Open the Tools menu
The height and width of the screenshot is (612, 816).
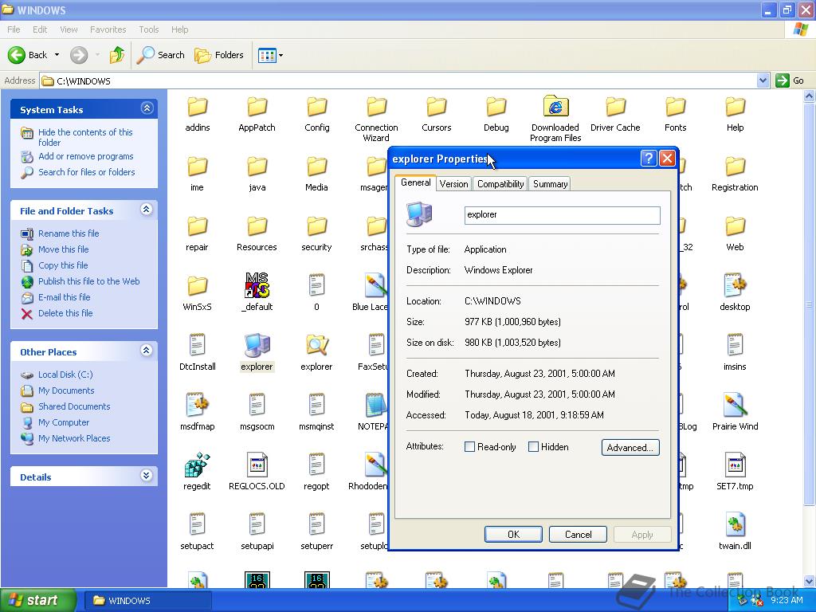point(148,29)
